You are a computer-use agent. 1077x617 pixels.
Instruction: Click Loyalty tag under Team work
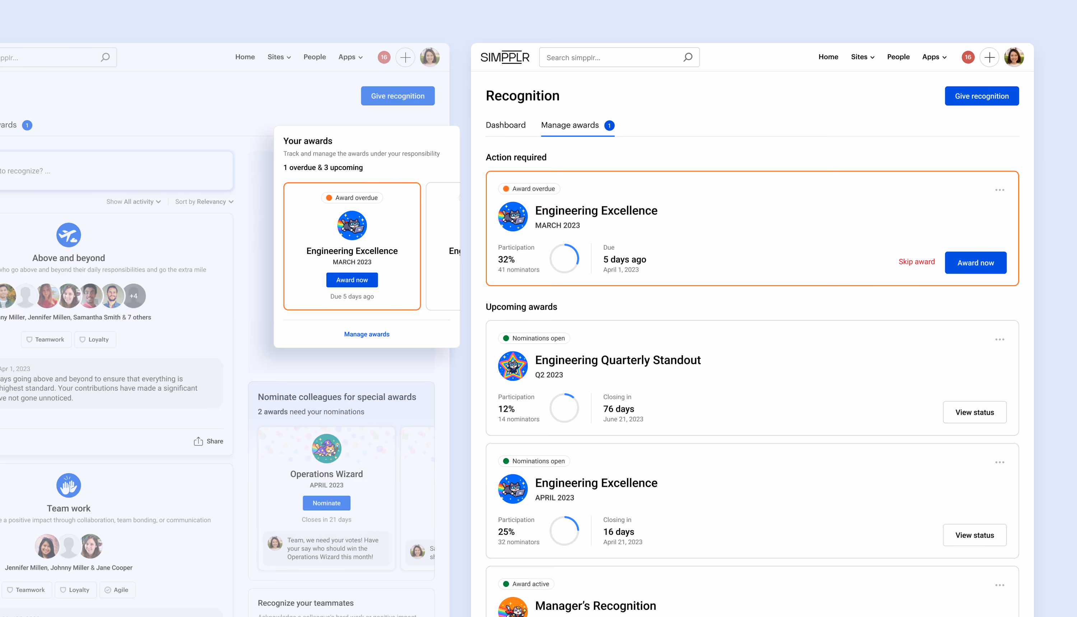(x=75, y=590)
